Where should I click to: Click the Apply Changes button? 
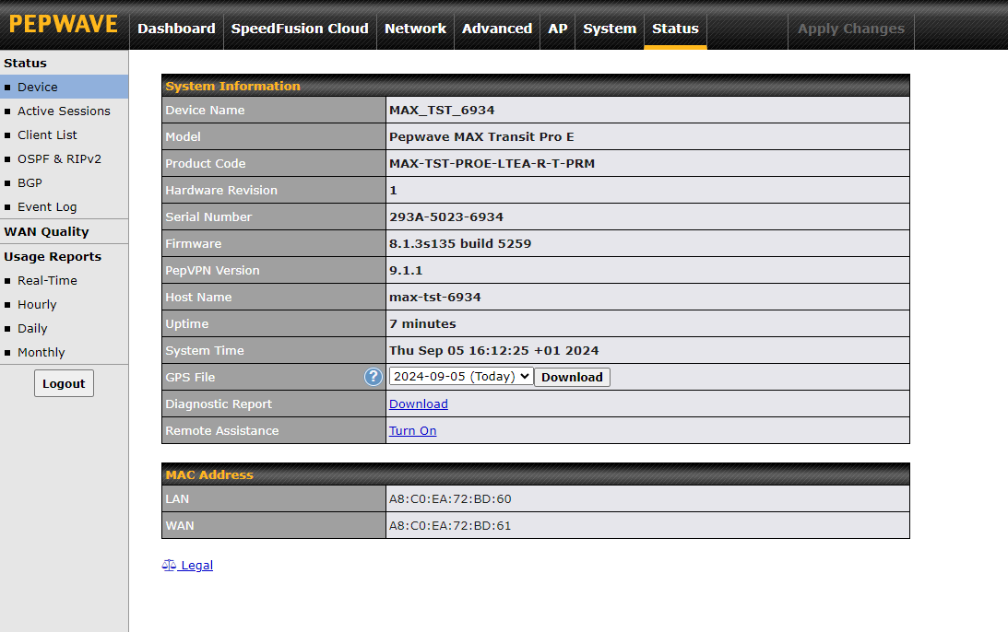click(850, 29)
